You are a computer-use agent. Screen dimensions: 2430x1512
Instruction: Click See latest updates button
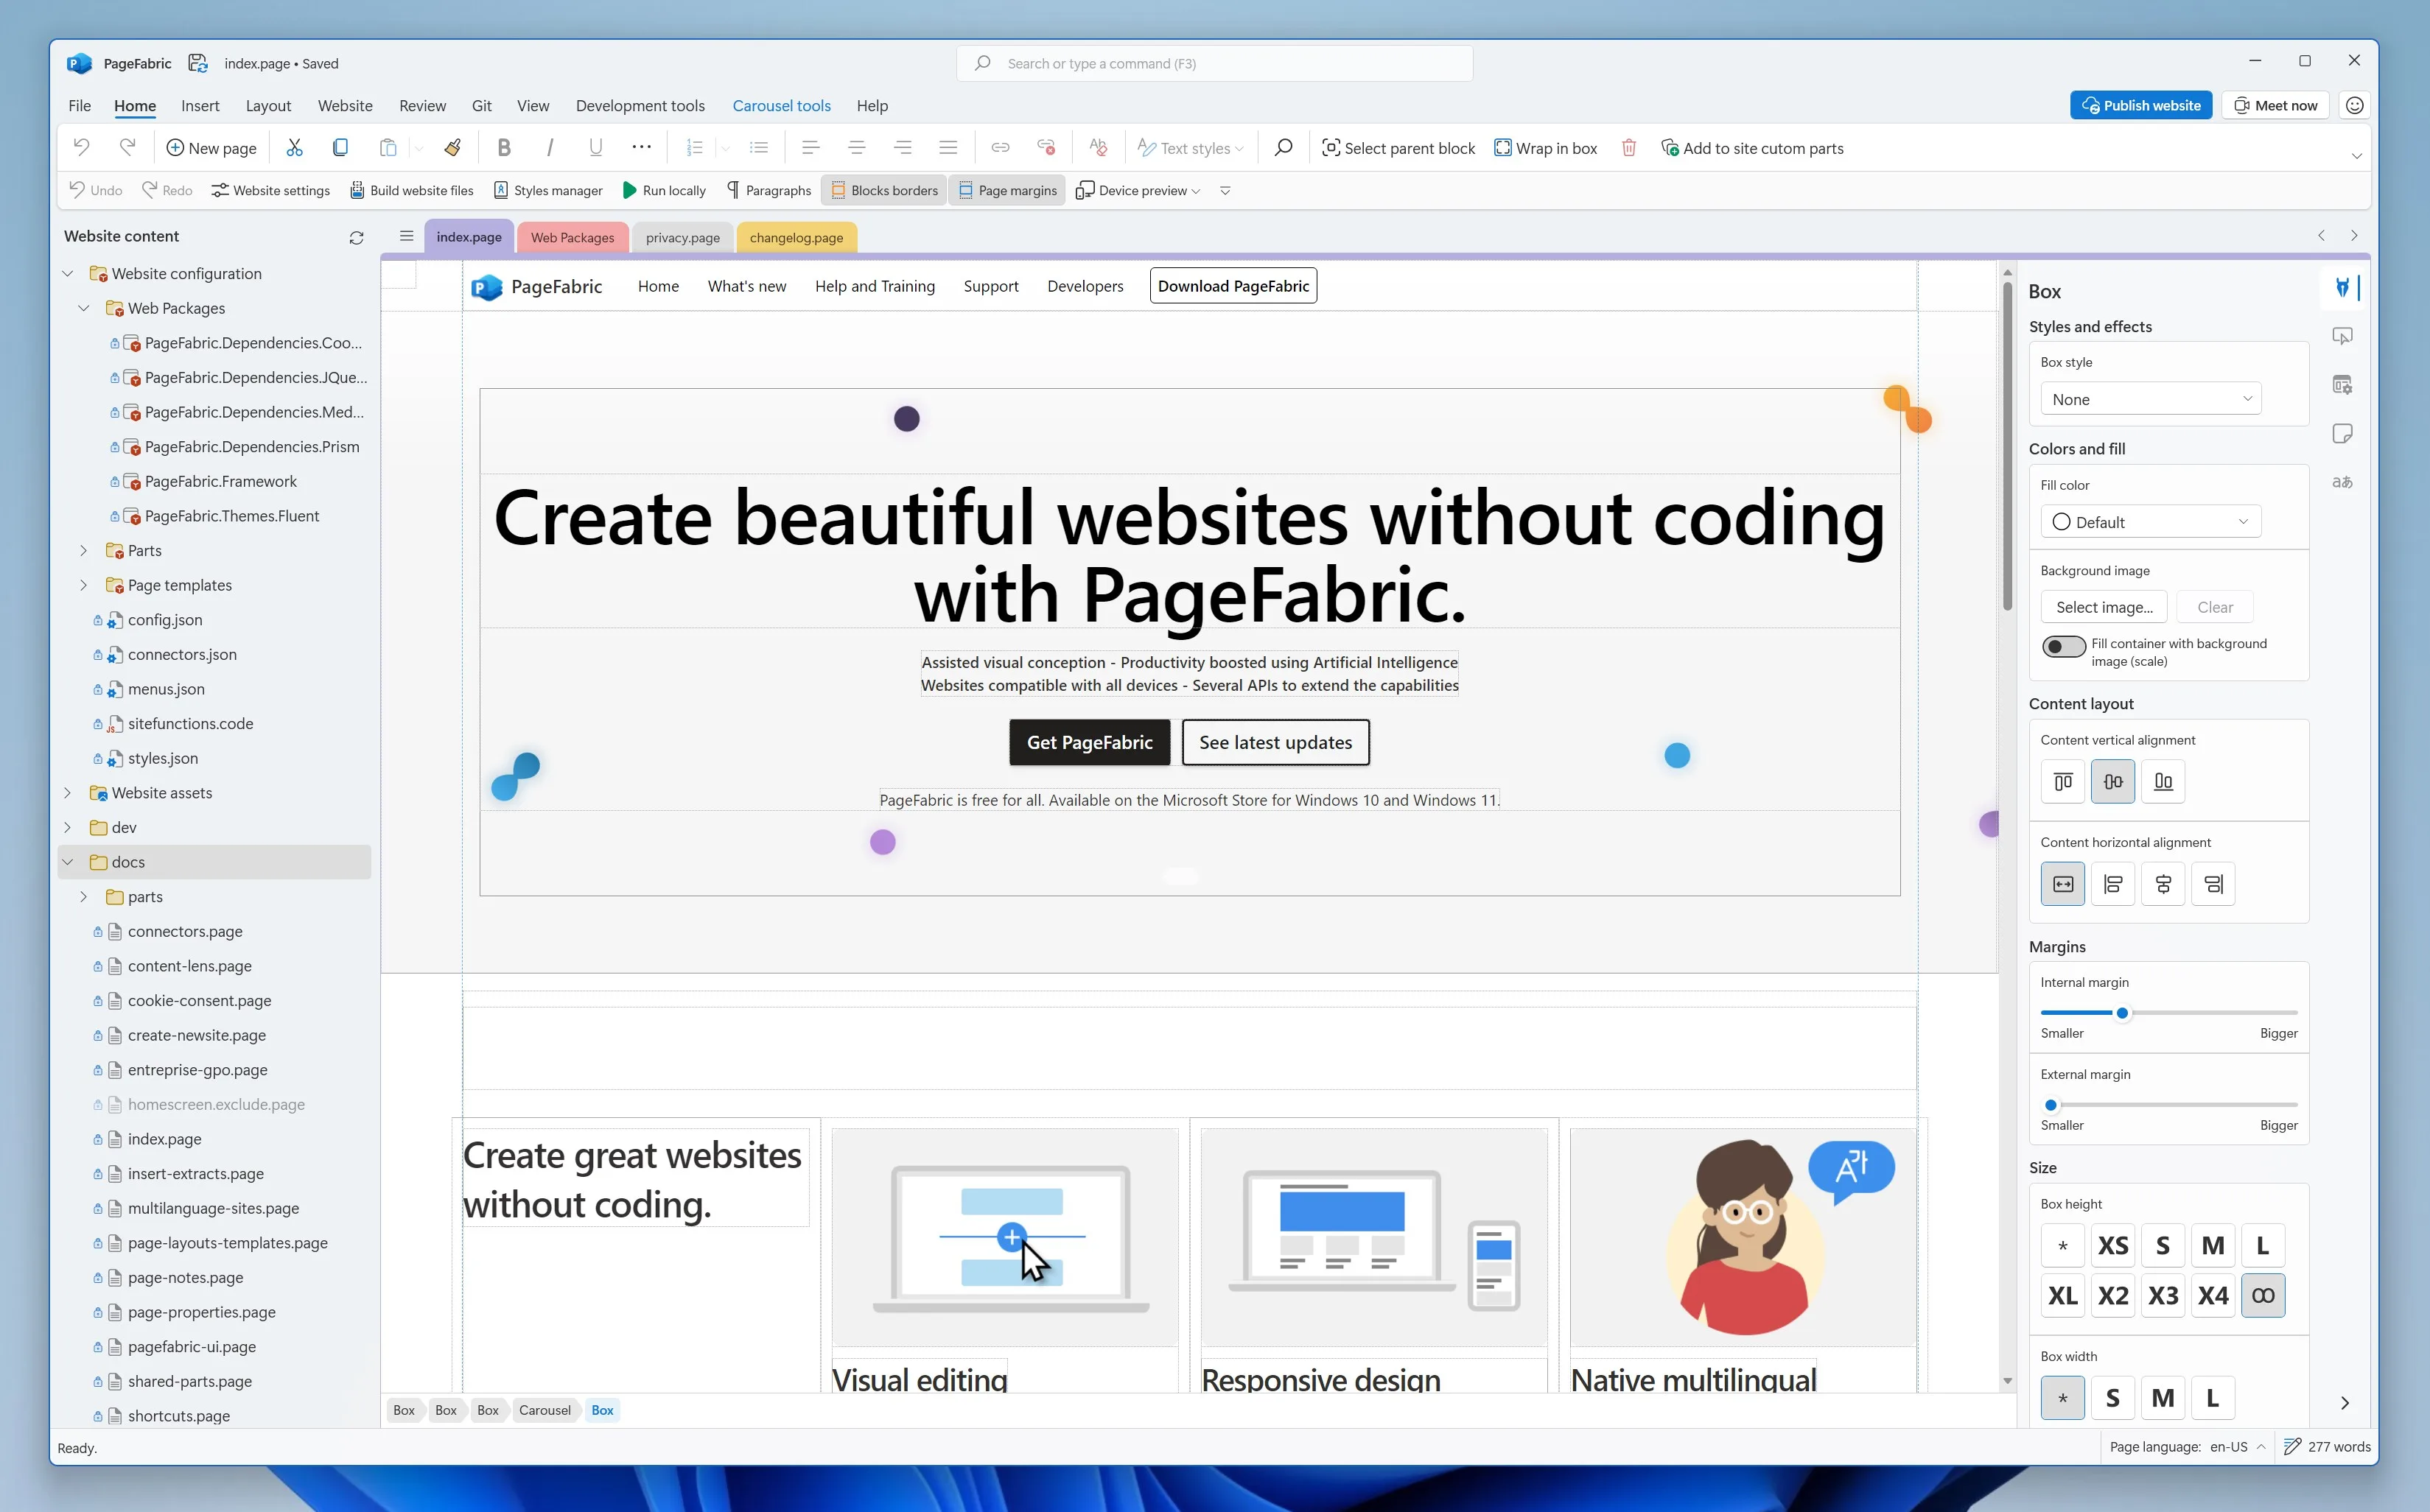click(x=1275, y=742)
